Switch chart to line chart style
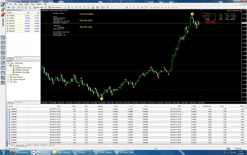The height and width of the screenshot is (155, 247). [x=72, y=7]
